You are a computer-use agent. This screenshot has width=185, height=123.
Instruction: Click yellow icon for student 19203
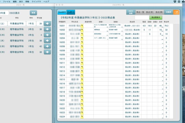click(82, 34)
